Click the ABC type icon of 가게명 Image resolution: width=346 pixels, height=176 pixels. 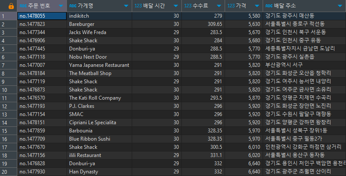pyautogui.click(x=73, y=6)
